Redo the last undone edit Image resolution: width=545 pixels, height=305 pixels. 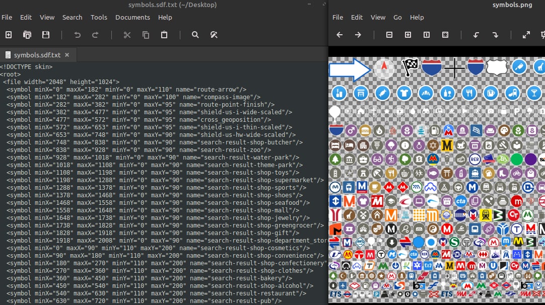(x=95, y=35)
